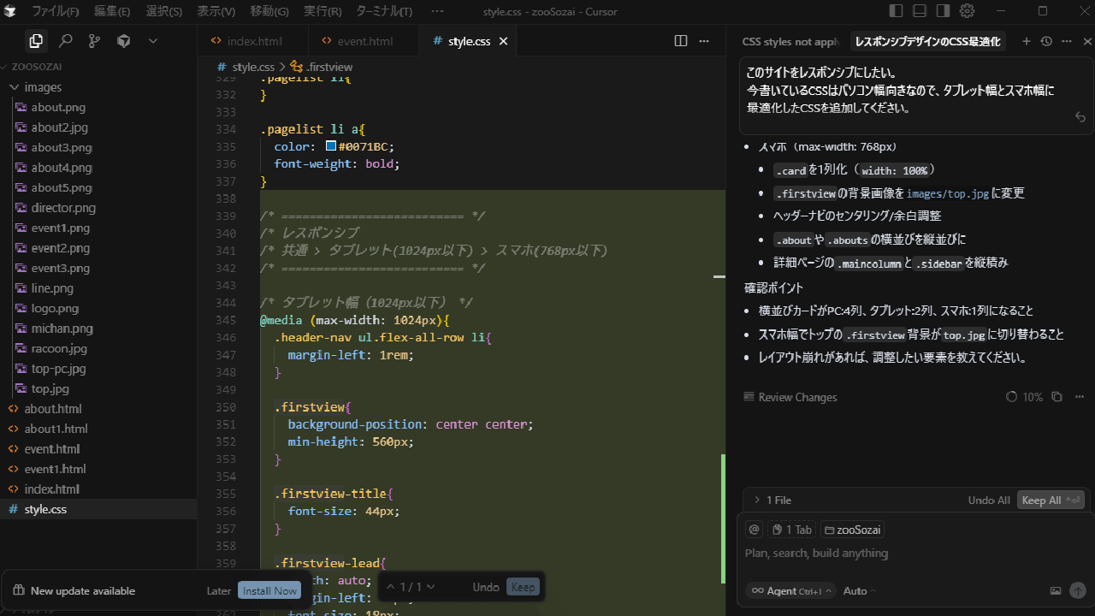1095x616 pixels.
Task: Click the #0071BC color swatch
Action: (x=331, y=146)
